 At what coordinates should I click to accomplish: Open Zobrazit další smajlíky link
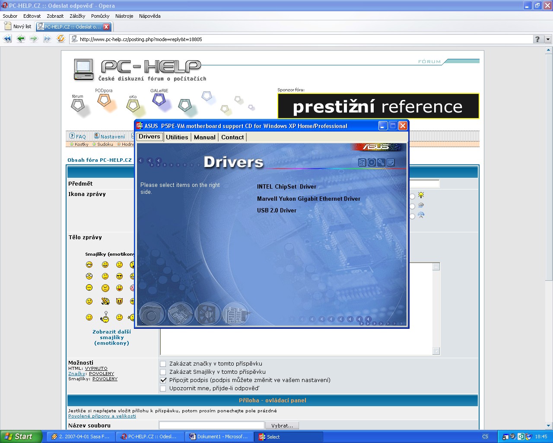click(111, 337)
